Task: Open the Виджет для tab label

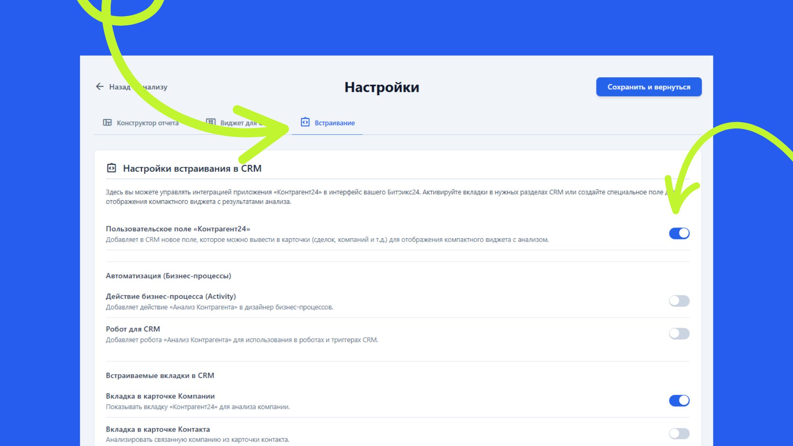Action: (238, 123)
